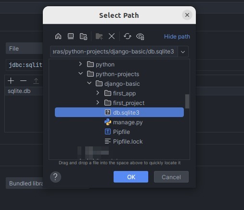The height and width of the screenshot is (210, 244).
Task: Jump to project directory icon
Action: pos(83,36)
